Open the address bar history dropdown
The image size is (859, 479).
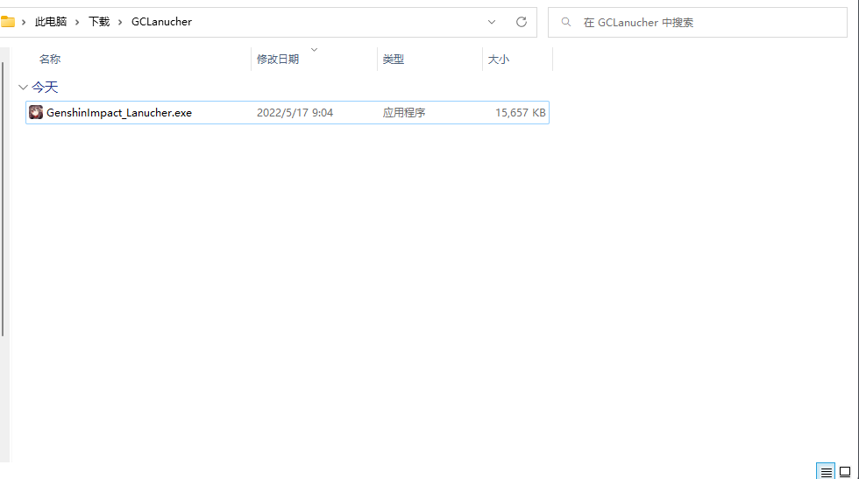coord(492,22)
